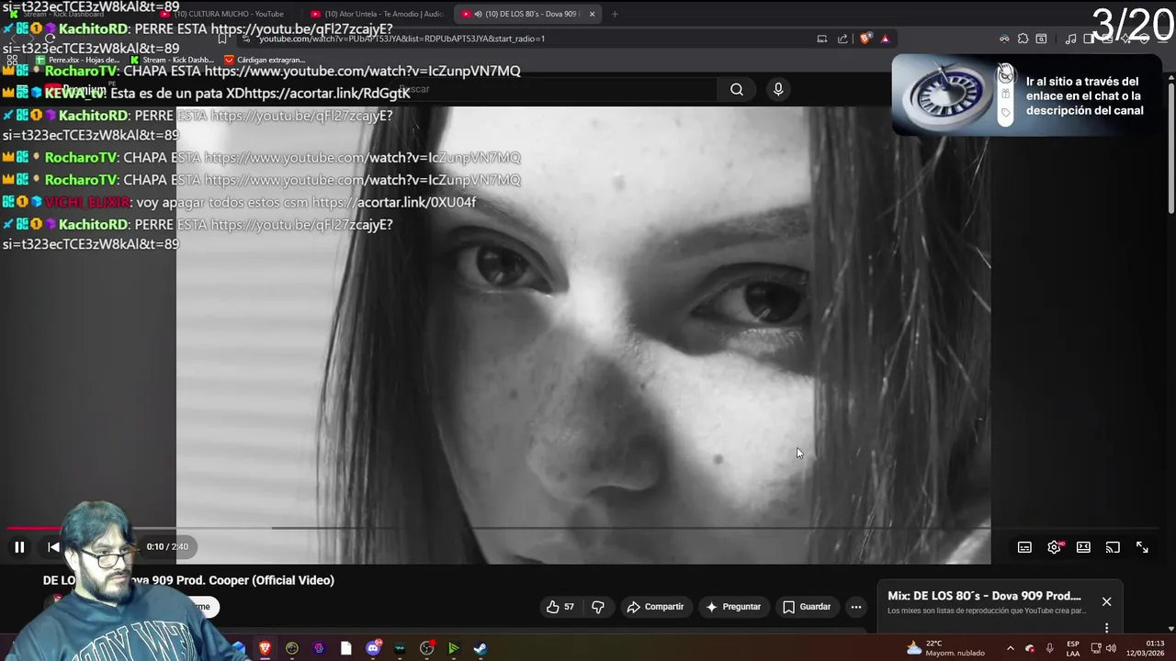1176x661 pixels.
Task: Click the browser address bar URL
Action: click(x=401, y=39)
